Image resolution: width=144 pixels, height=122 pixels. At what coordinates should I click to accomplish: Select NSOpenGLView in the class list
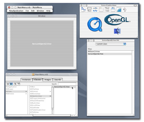pos(94,51)
